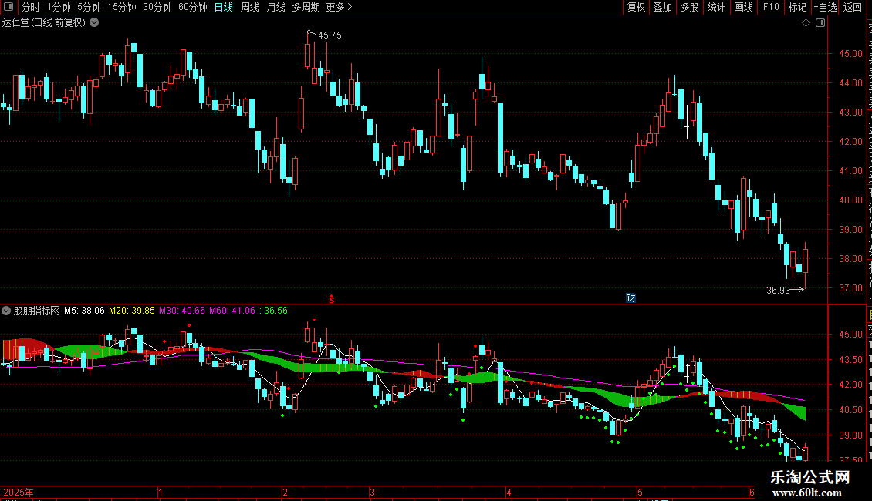Click the 统计 statistics button
The image size is (872, 501).
[x=716, y=7]
